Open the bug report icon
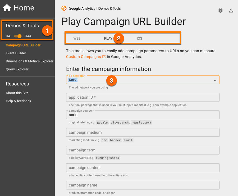The width and height of the screenshot is (238, 196). 221,11
